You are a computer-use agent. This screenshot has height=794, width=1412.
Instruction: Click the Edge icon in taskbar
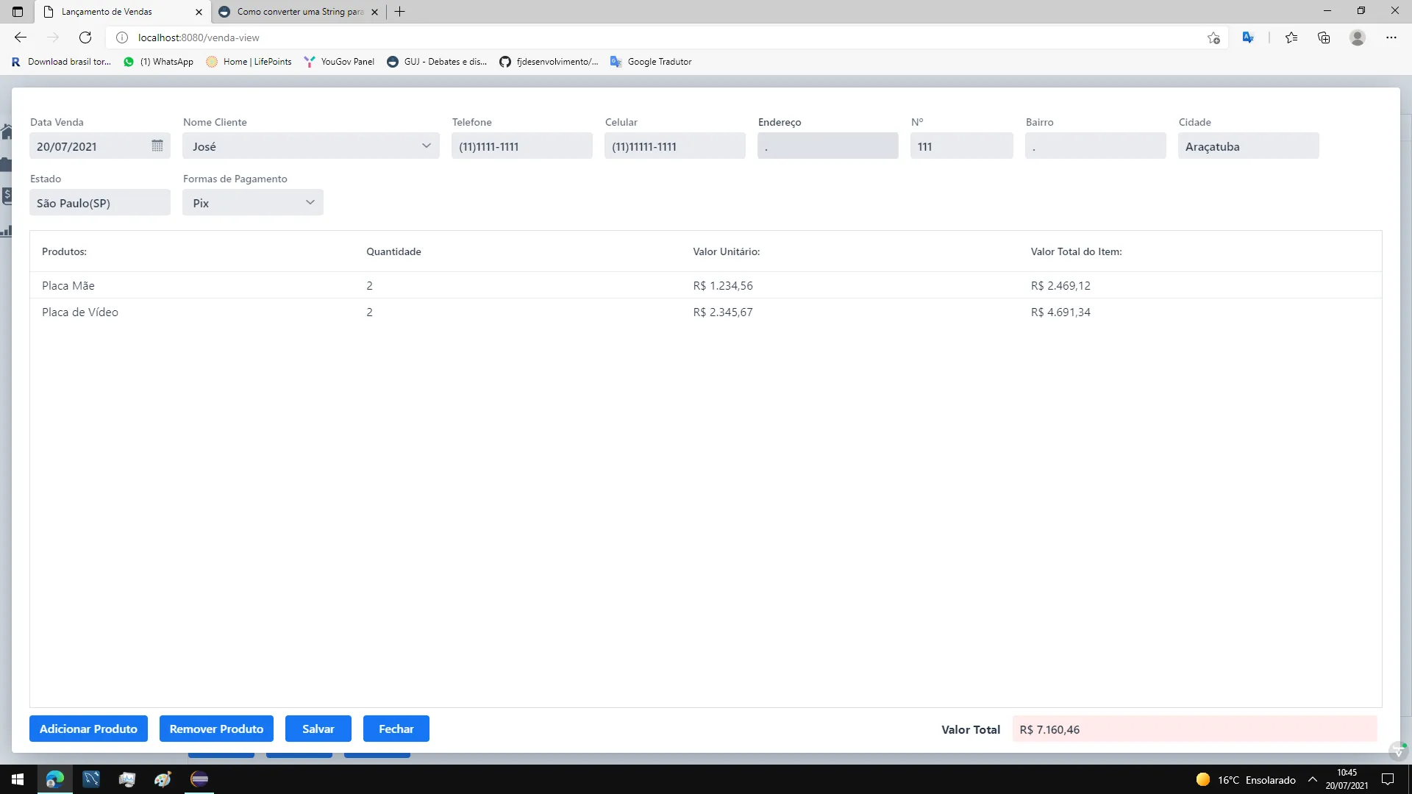(55, 779)
